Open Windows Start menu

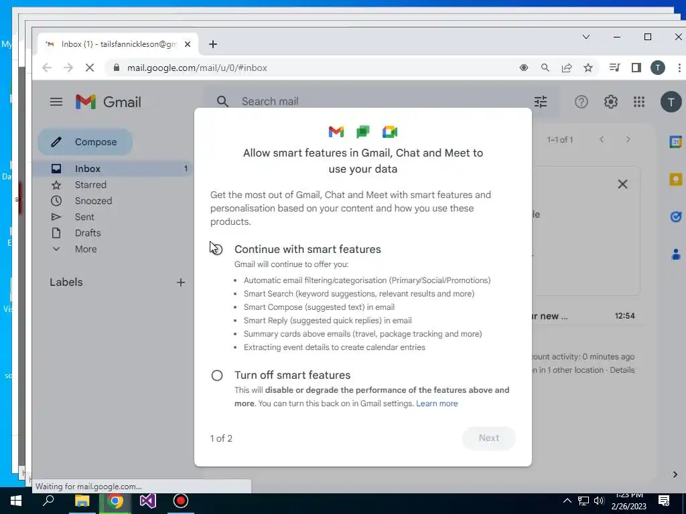pos(16,501)
